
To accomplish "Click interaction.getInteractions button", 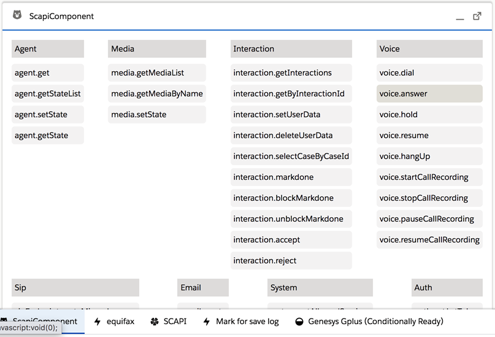I will (x=291, y=73).
